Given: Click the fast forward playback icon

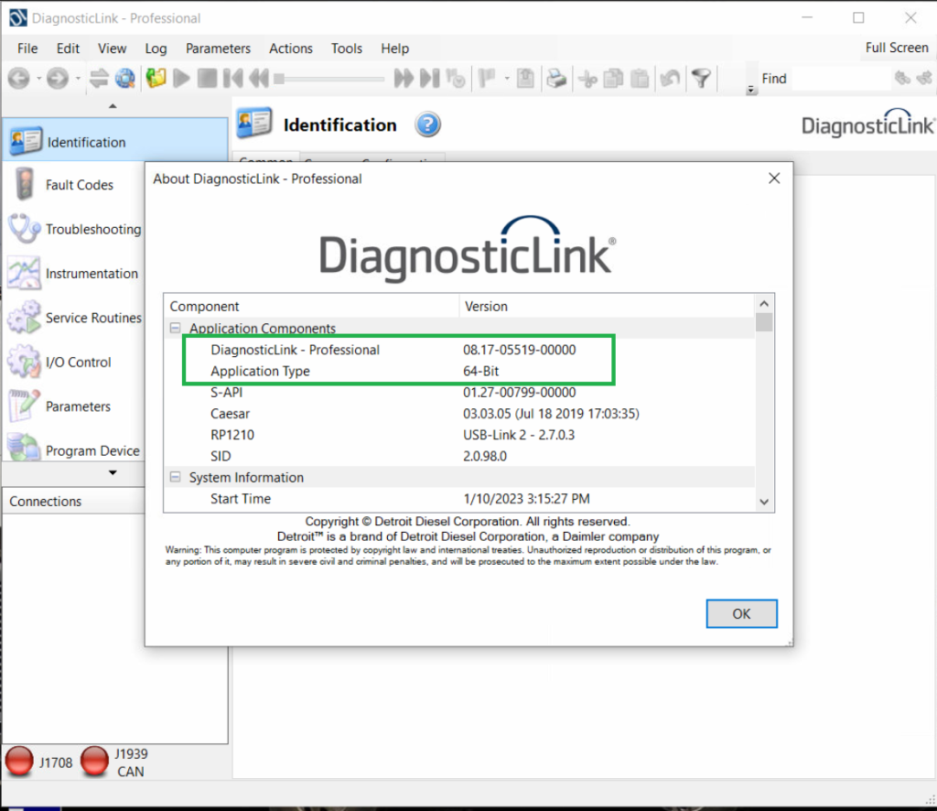Looking at the screenshot, I should 404,79.
